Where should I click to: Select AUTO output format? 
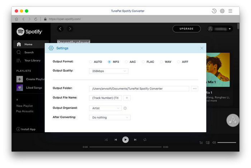point(90,62)
